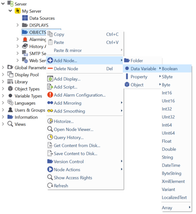The width and height of the screenshot is (196, 214).
Task: Pick the String data type
Action: [176, 157]
